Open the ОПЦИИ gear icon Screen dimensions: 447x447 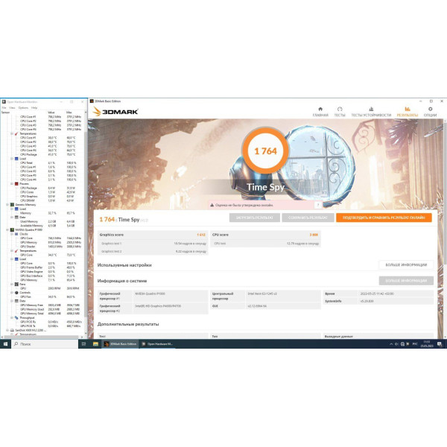click(x=430, y=112)
